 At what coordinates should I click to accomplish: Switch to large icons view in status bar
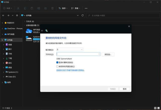pos(158,108)
